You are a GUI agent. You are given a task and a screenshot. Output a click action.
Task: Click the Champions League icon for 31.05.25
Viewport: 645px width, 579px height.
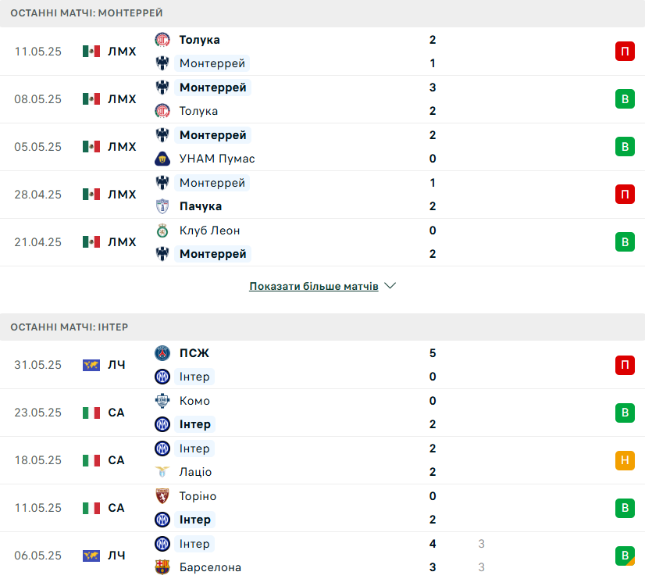91,365
